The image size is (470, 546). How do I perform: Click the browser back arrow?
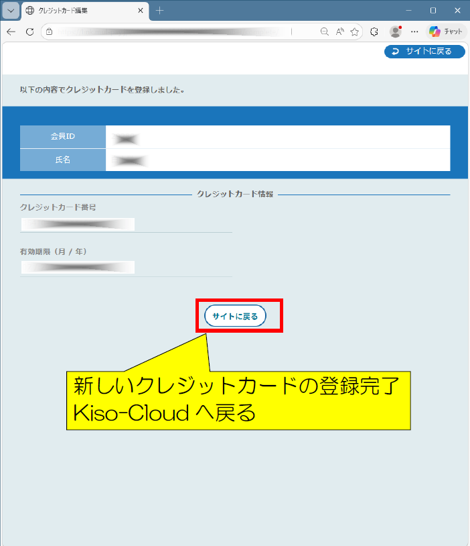click(11, 32)
